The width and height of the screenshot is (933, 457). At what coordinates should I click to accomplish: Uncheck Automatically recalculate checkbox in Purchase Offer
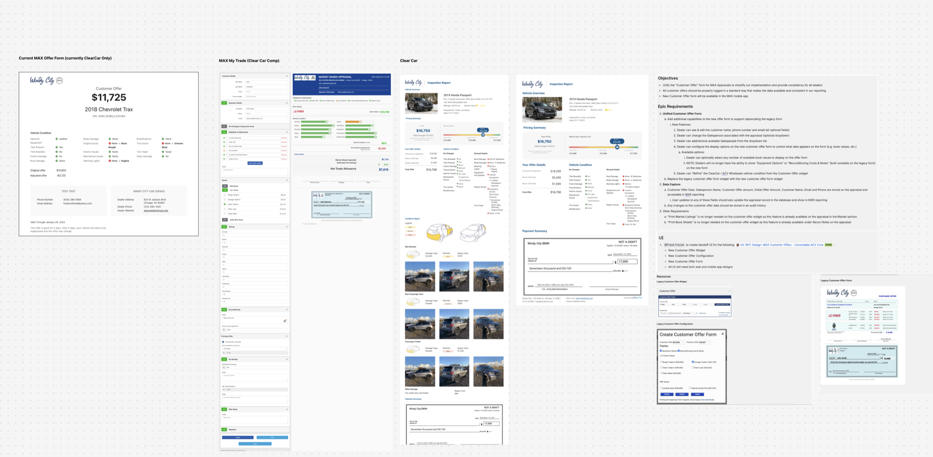[x=223, y=342]
